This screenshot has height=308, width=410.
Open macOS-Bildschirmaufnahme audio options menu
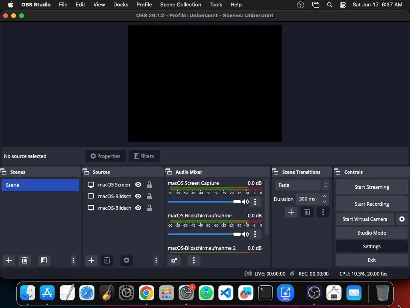tap(255, 234)
